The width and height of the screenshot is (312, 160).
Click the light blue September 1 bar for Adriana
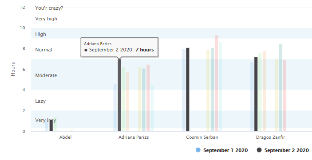[x=115, y=108]
